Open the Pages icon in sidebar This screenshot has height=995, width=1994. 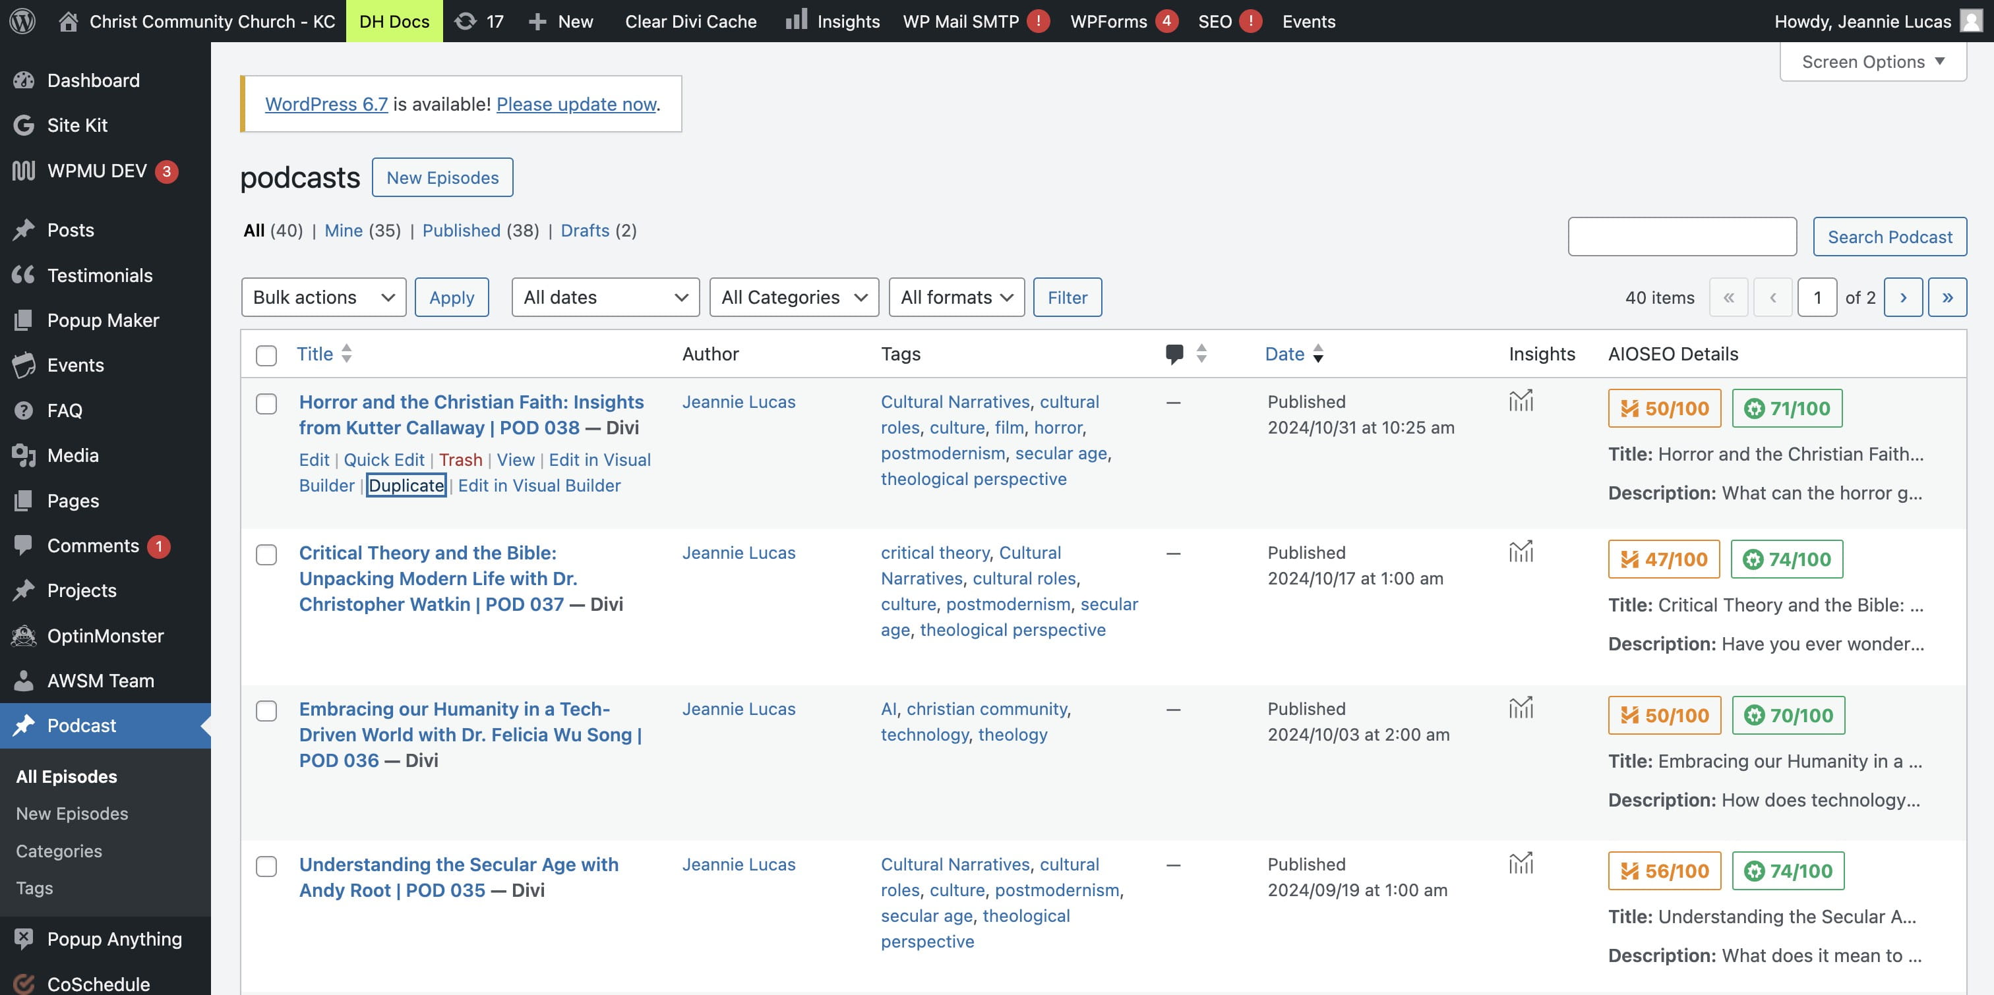coord(24,501)
